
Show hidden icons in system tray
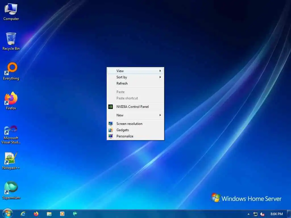tap(248, 214)
